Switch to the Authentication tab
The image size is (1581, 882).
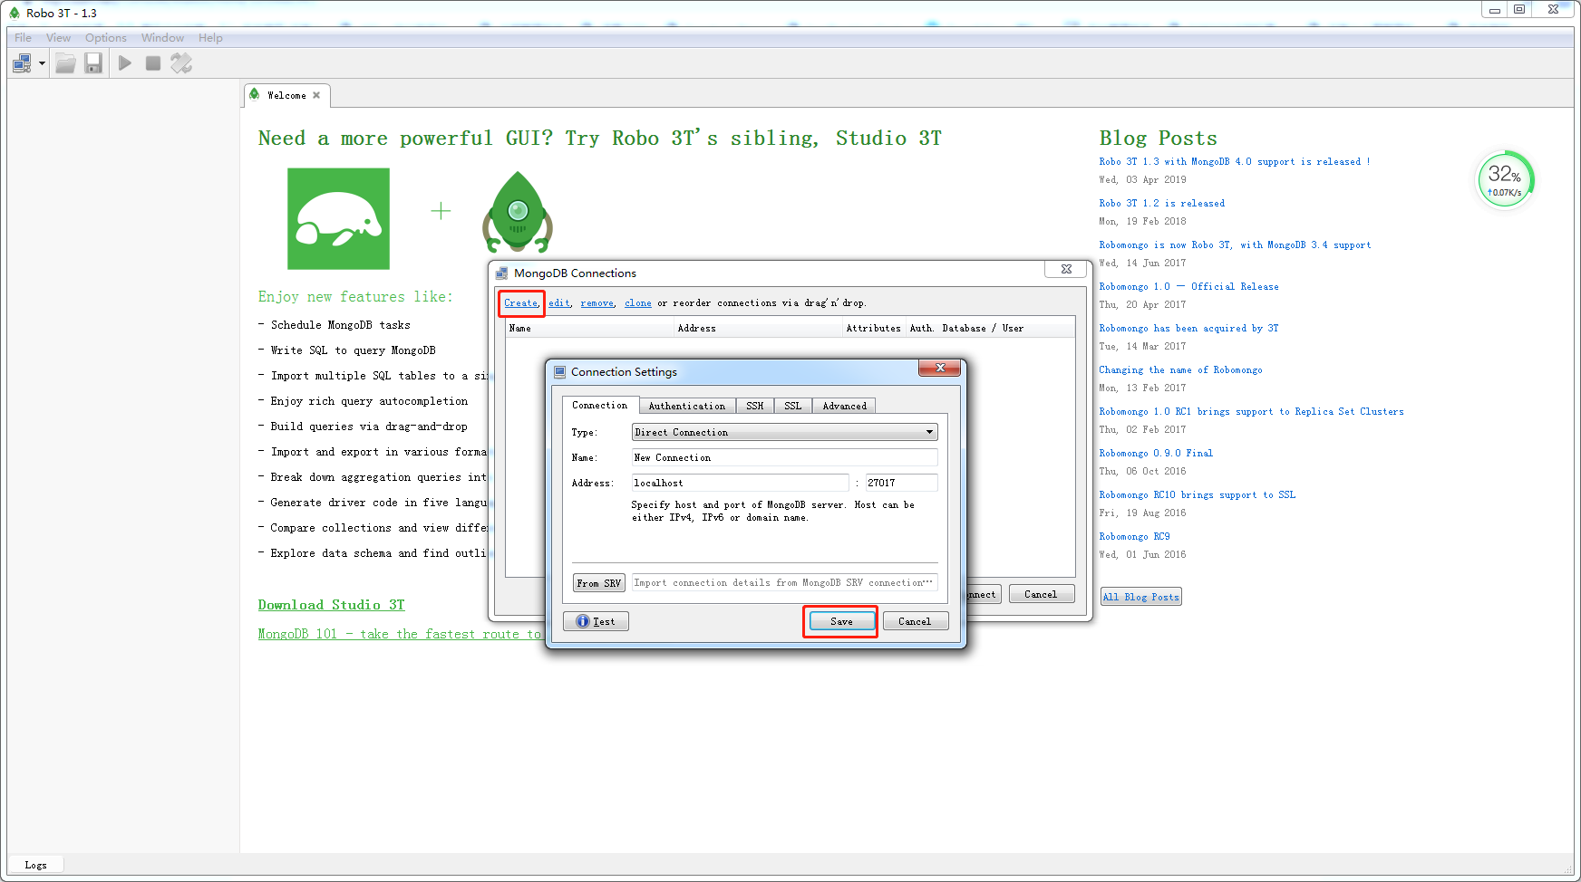(686, 405)
